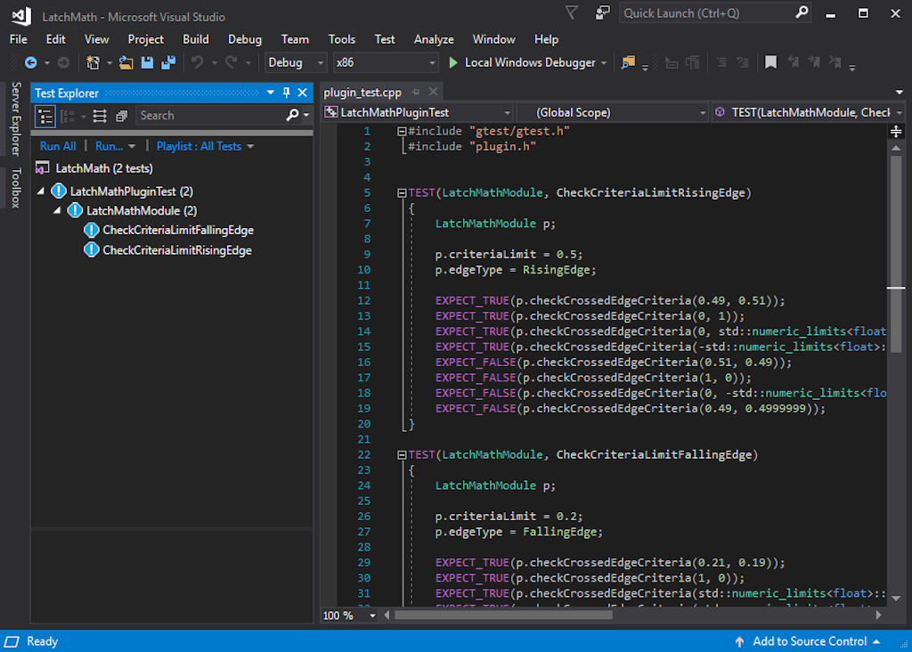Pin the plugin_test.cpp tab
The image size is (912, 652).
click(415, 92)
